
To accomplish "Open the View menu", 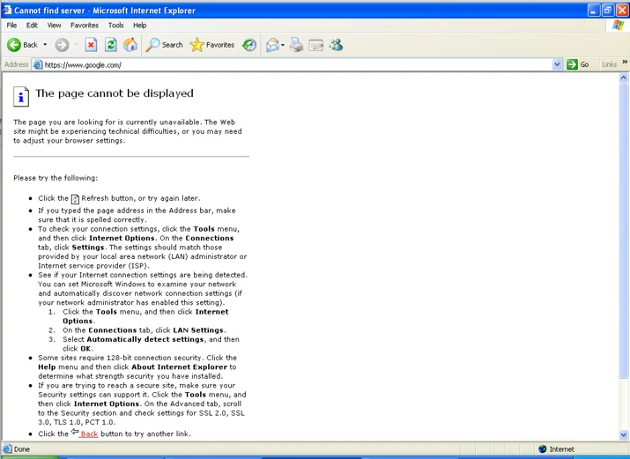I will pyautogui.click(x=54, y=26).
